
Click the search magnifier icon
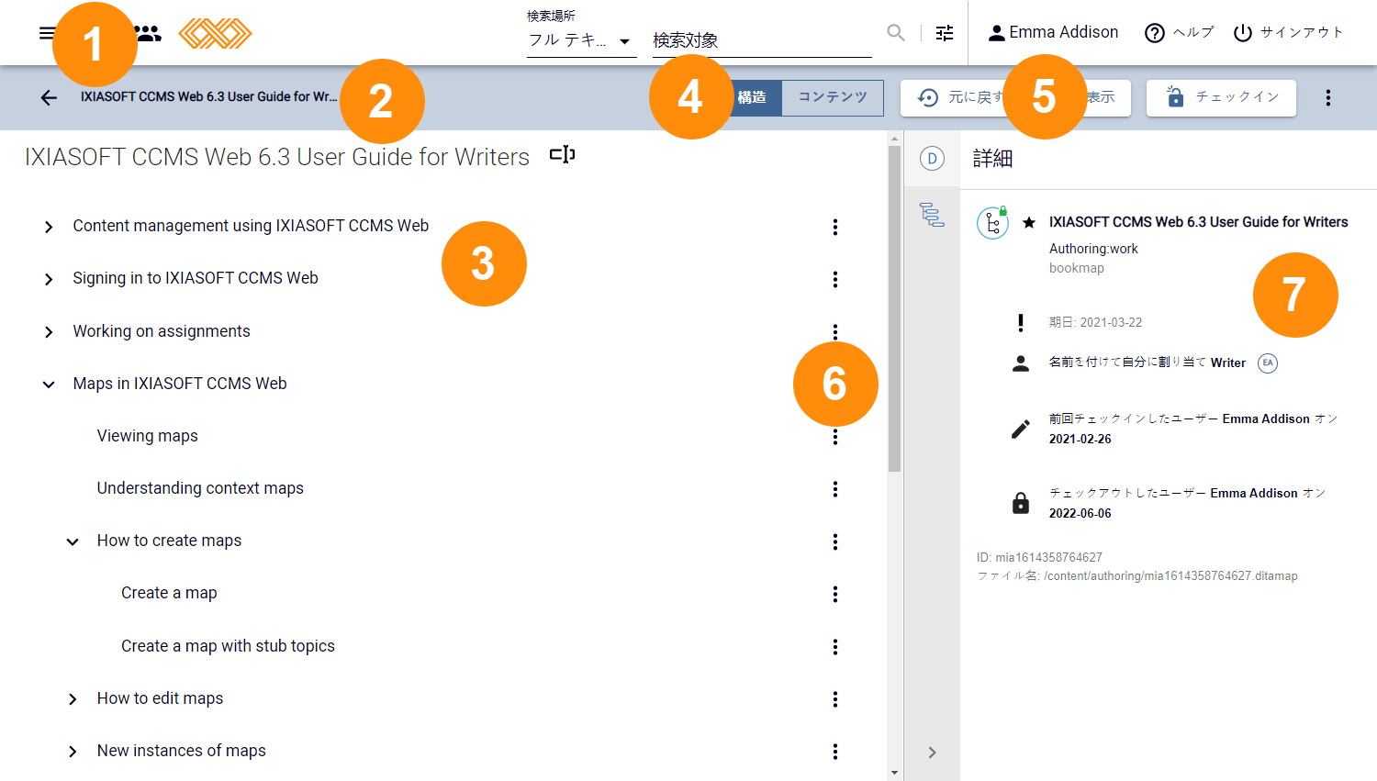point(896,33)
